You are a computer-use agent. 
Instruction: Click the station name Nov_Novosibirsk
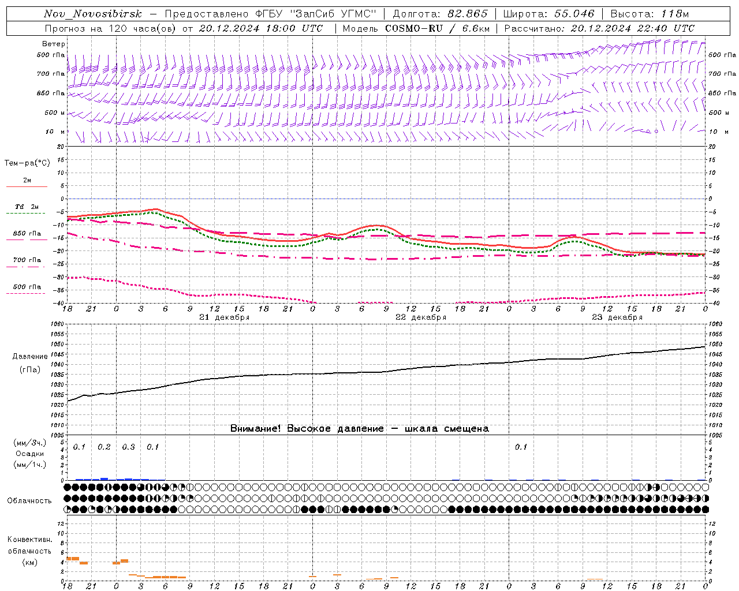(x=93, y=14)
